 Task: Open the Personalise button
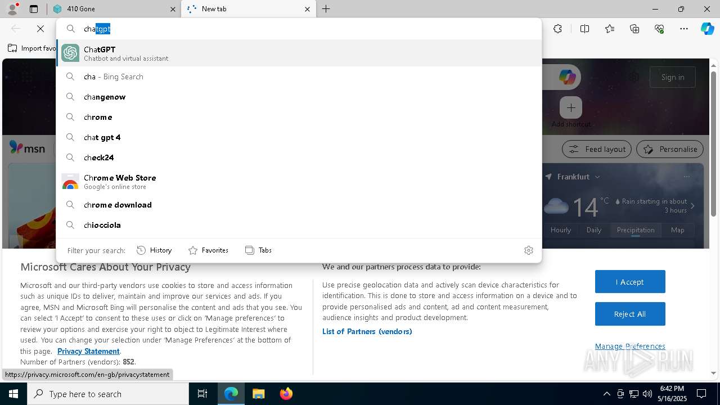(670, 149)
